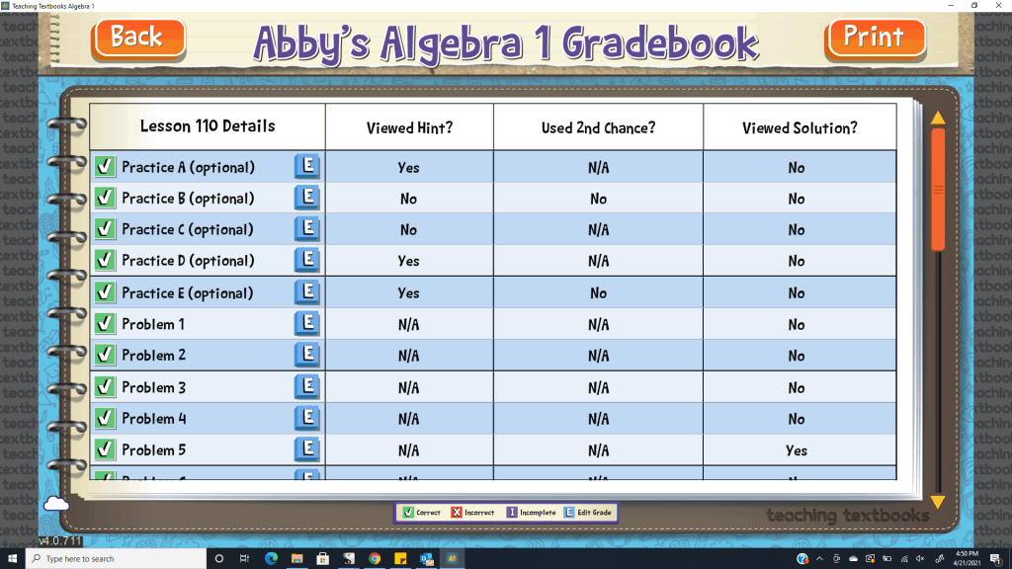
Task: Open Microsoft Store from taskbar
Action: pos(323,559)
